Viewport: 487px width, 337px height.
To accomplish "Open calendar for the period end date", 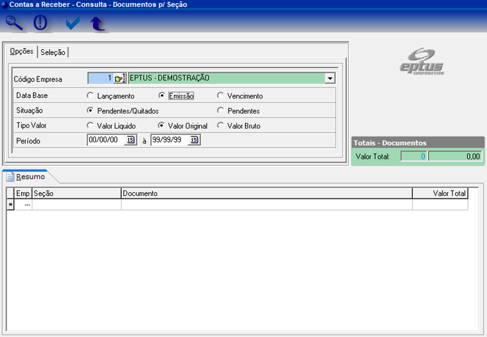I will point(194,140).
